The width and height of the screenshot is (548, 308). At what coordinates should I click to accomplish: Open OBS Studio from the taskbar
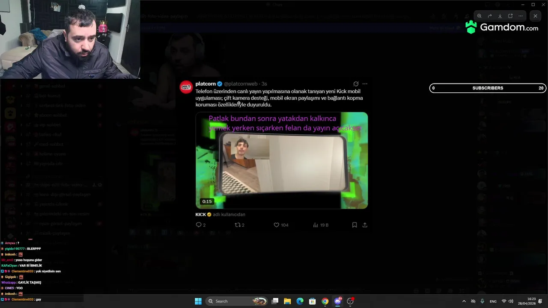point(350,301)
